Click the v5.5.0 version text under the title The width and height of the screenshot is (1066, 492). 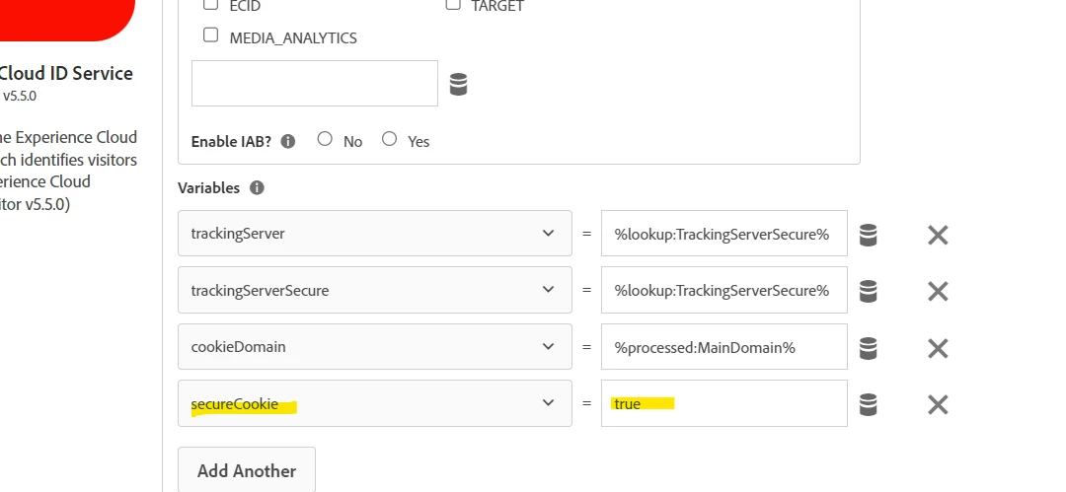point(20,96)
